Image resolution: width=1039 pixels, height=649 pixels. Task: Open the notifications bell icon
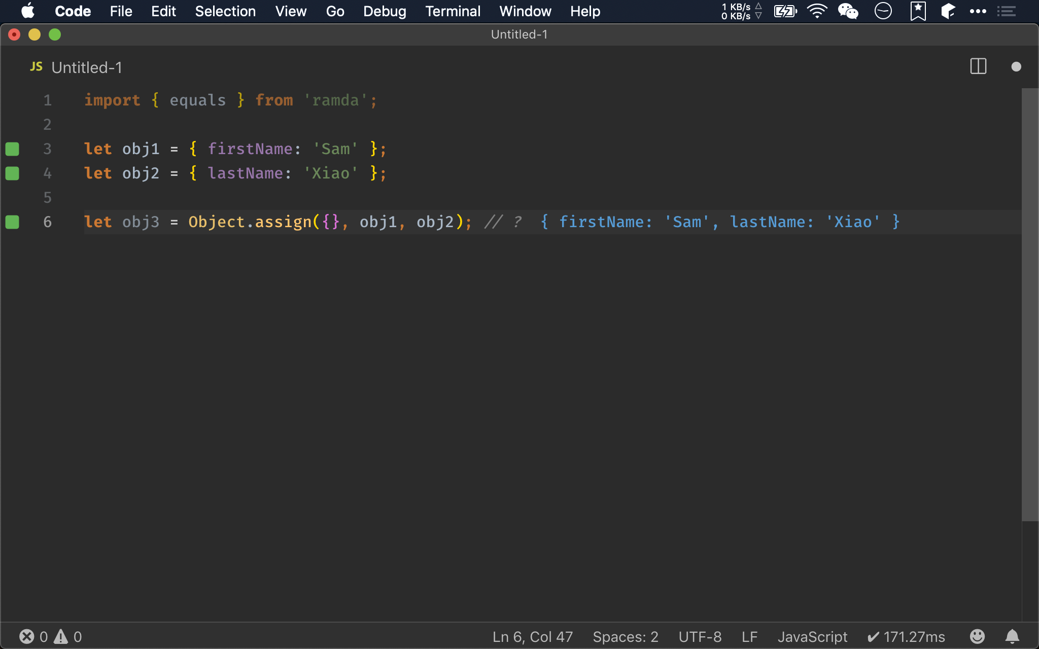point(1012,636)
